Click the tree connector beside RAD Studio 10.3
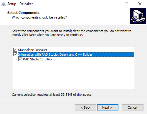The height and width of the screenshot is (114, 147). [x=16, y=59]
